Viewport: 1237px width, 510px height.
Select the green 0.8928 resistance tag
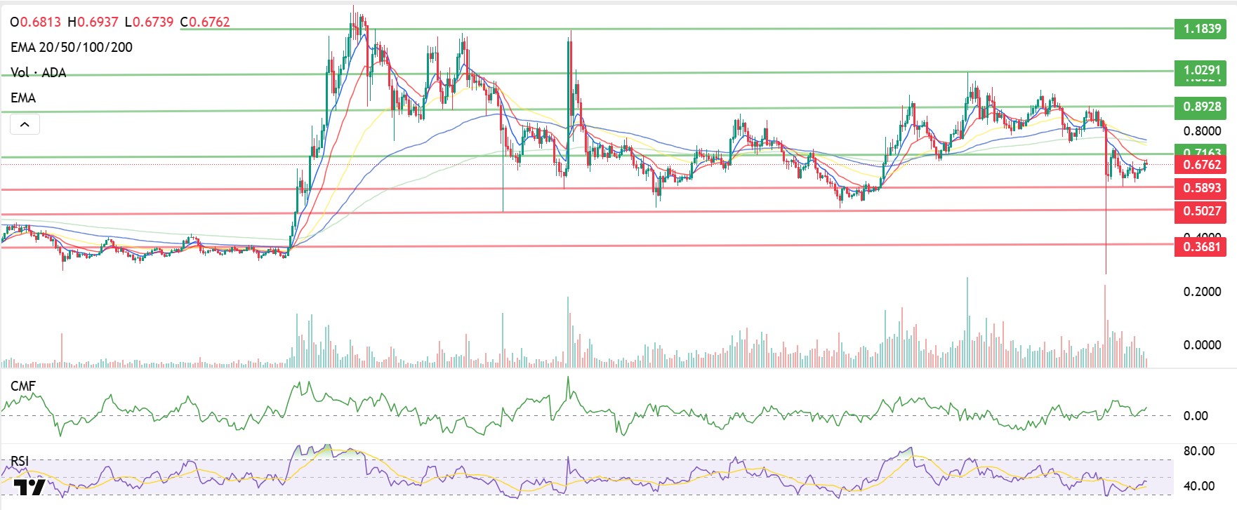[1201, 107]
